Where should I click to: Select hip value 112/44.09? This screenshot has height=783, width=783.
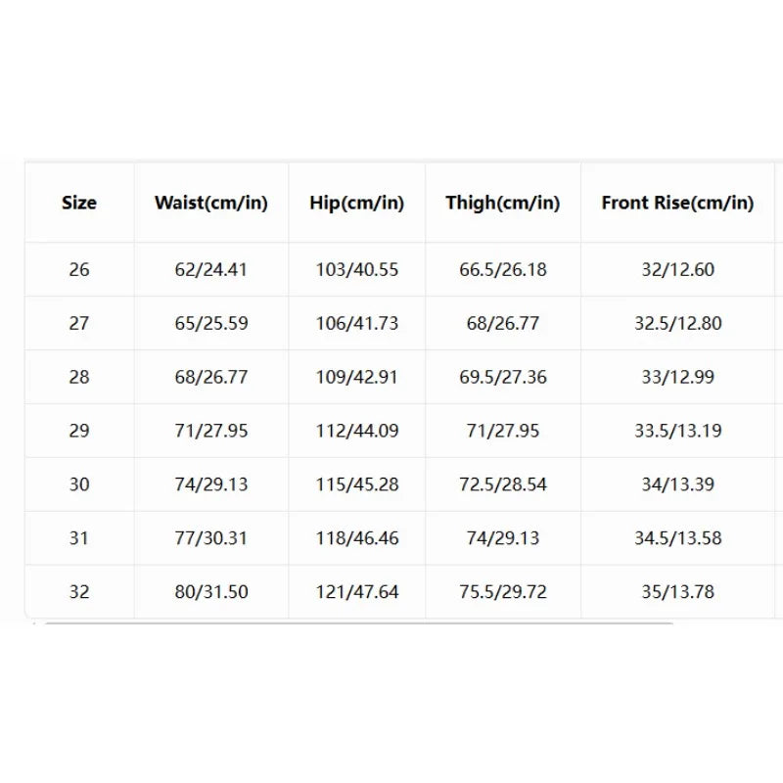pos(357,431)
